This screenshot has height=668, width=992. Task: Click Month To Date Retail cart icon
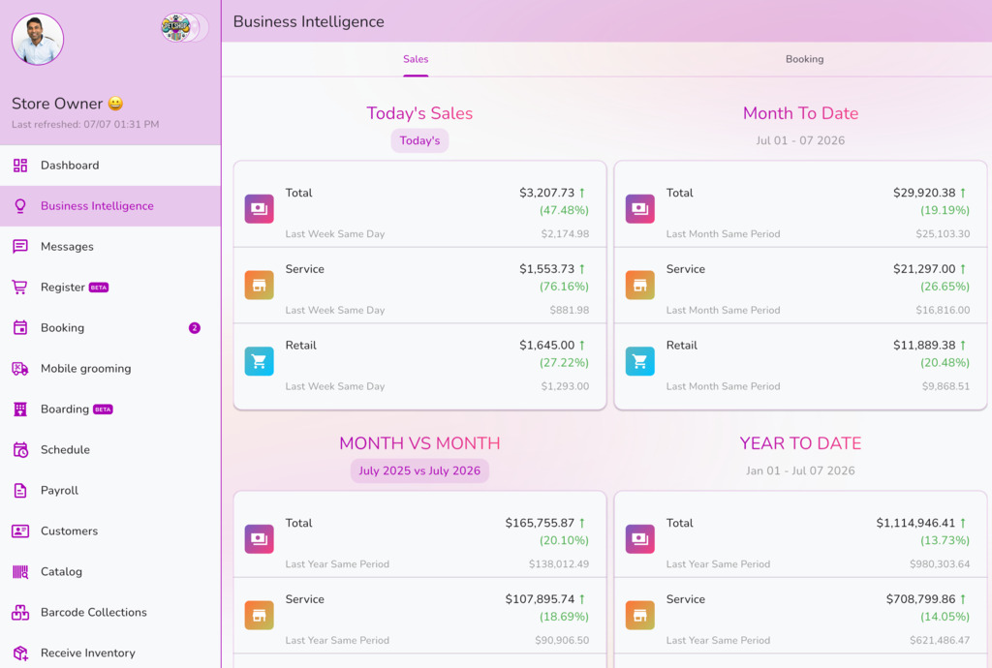(640, 361)
